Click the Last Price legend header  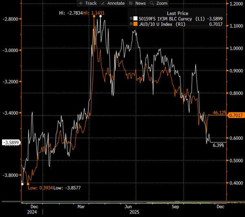(177, 13)
